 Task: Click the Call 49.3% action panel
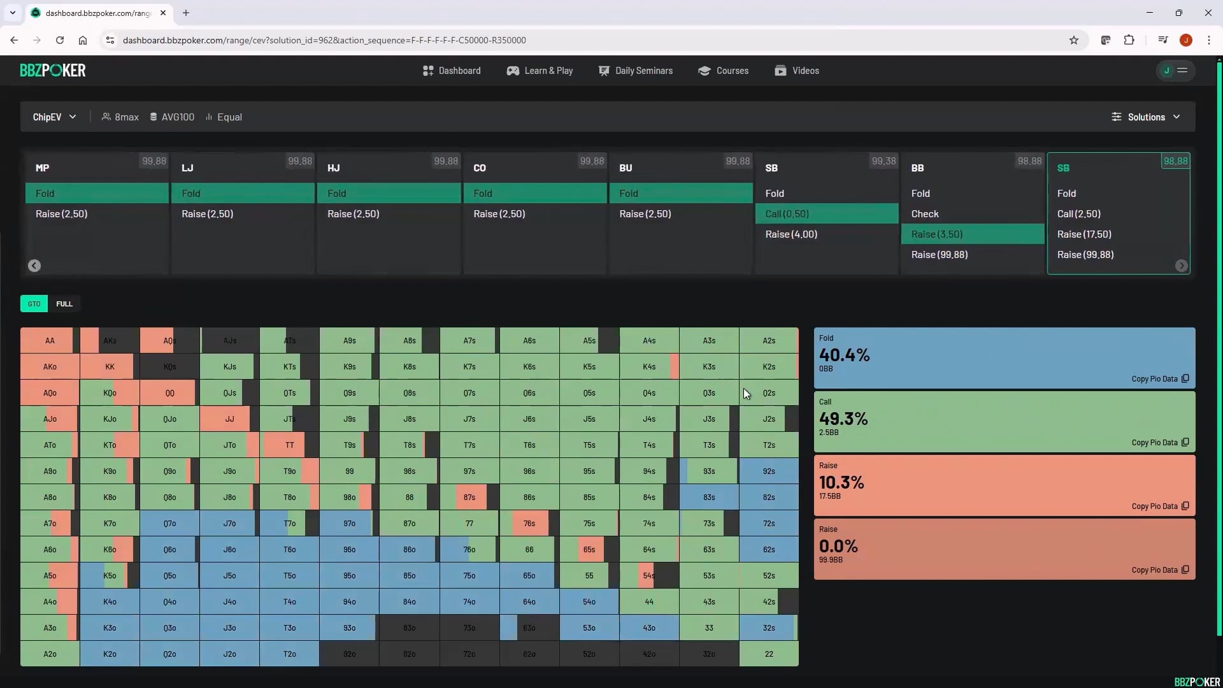point(1004,420)
